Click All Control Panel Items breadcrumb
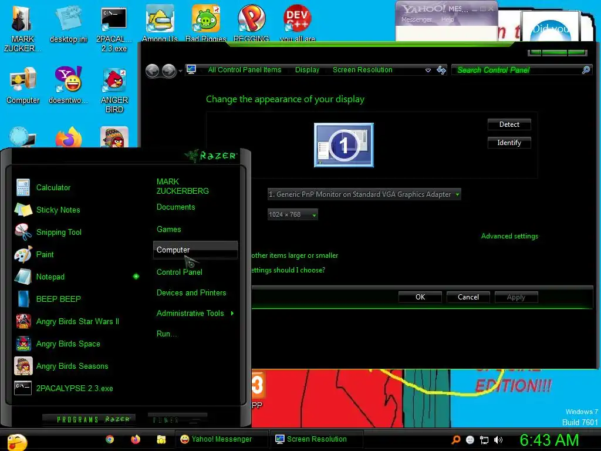Screen dimensions: 601x451 tap(245, 70)
